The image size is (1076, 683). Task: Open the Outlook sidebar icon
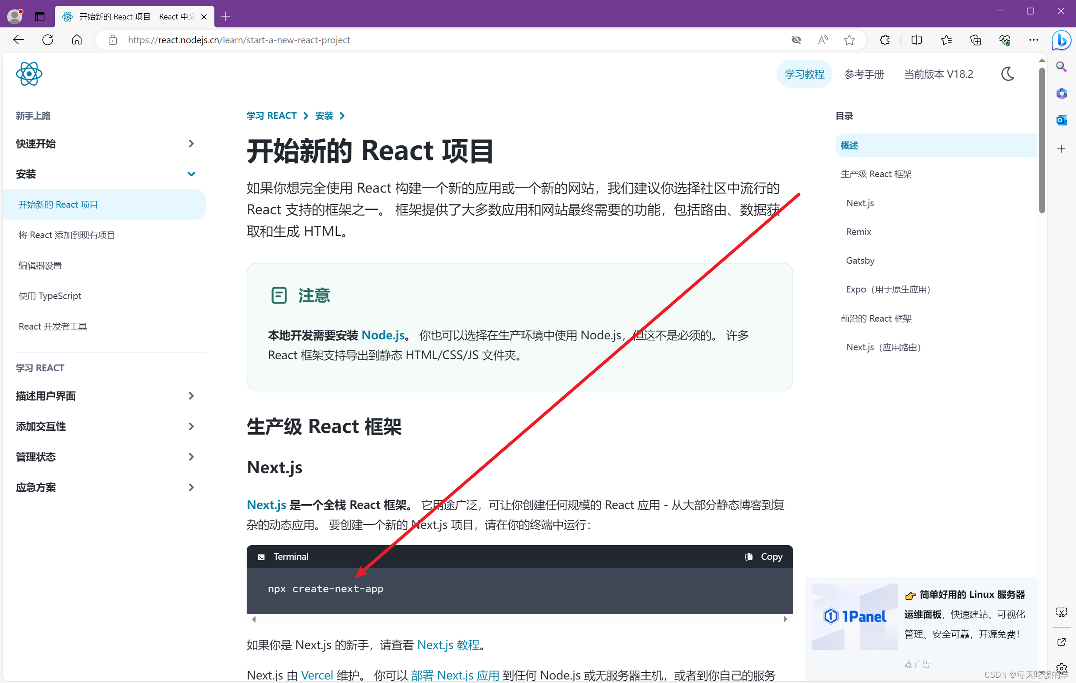click(x=1061, y=120)
